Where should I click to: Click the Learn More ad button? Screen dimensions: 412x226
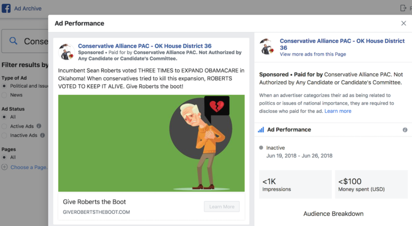click(222, 207)
